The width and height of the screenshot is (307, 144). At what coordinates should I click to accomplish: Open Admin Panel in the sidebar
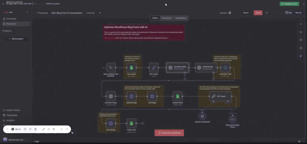(x=16, y=110)
